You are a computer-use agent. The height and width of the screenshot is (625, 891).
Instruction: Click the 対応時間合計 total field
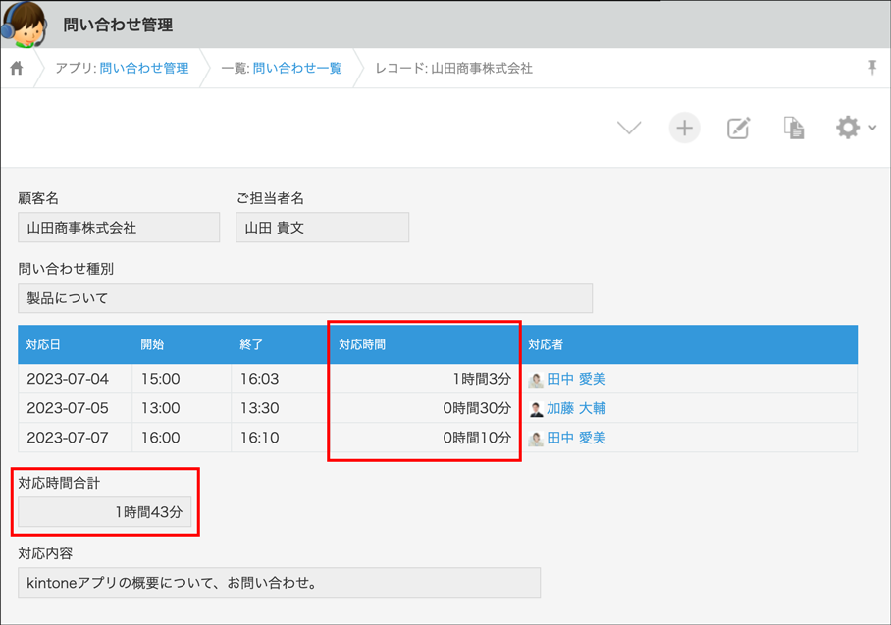tap(105, 511)
